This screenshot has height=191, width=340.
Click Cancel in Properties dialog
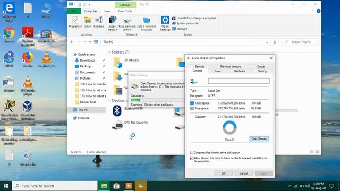[x=243, y=173]
